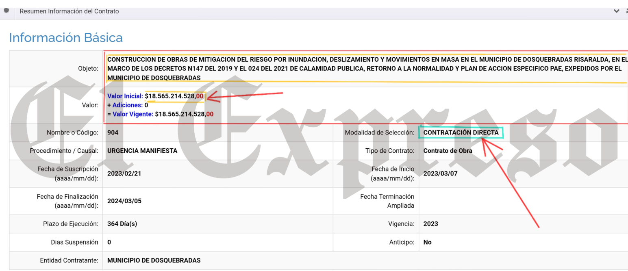
Task: Click the Entidad Contratante label
Action: (69, 260)
